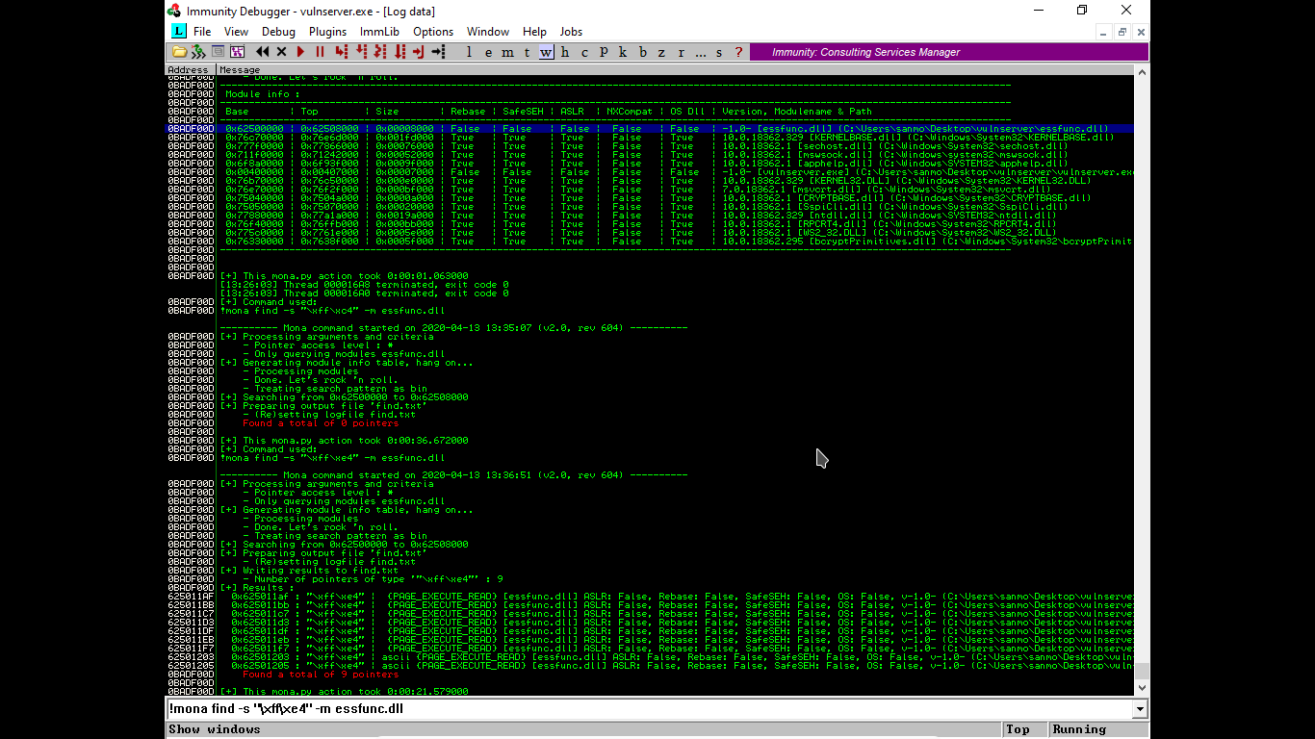Show Breakpoints with 'b' button

(643, 52)
